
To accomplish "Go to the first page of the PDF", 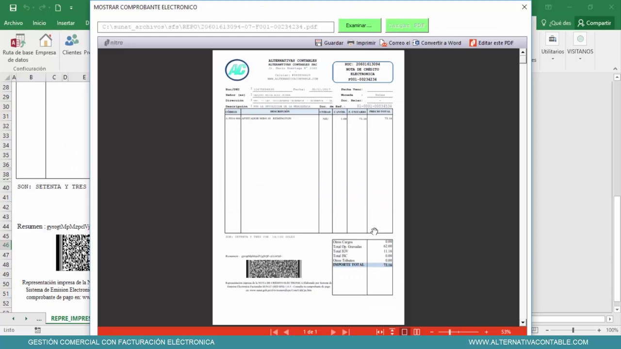I will click(x=274, y=332).
